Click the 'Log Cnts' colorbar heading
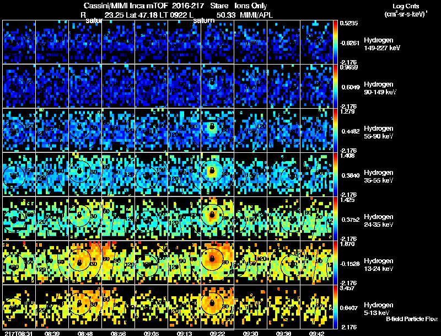Image resolution: width=441 pixels, height=336 pixels. 406,6
